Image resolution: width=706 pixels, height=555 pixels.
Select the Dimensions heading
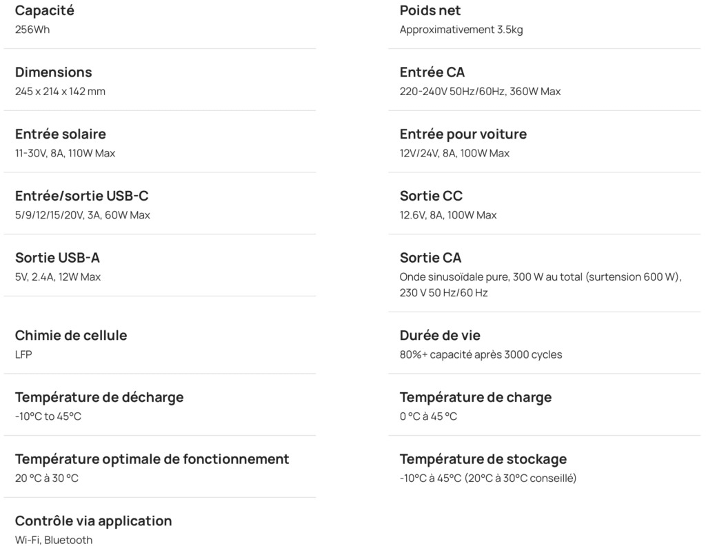[x=53, y=72]
